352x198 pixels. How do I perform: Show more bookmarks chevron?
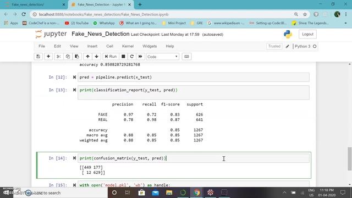[345, 23]
